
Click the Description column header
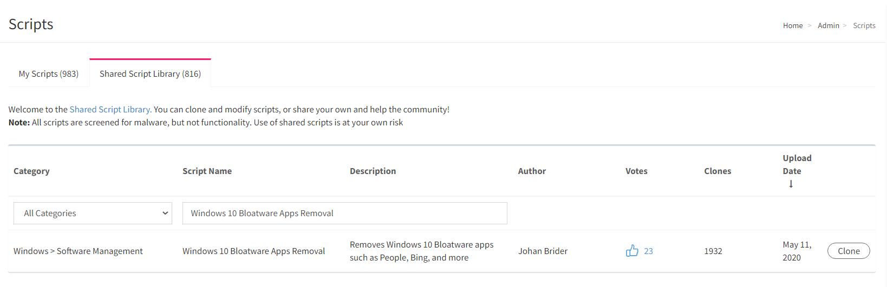point(373,171)
